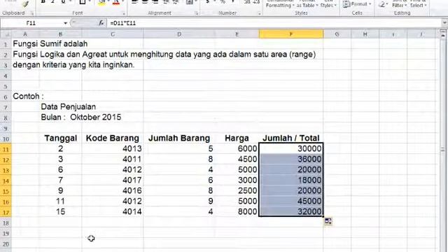Click Kode Barang cell 4016
This screenshot has height=252, width=448.
(x=112, y=191)
